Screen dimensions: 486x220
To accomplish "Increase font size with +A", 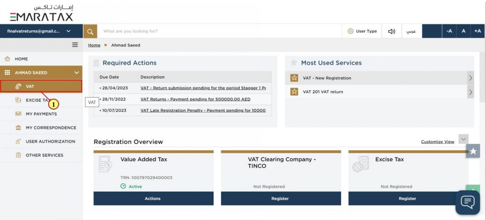I will pyautogui.click(x=478, y=31).
